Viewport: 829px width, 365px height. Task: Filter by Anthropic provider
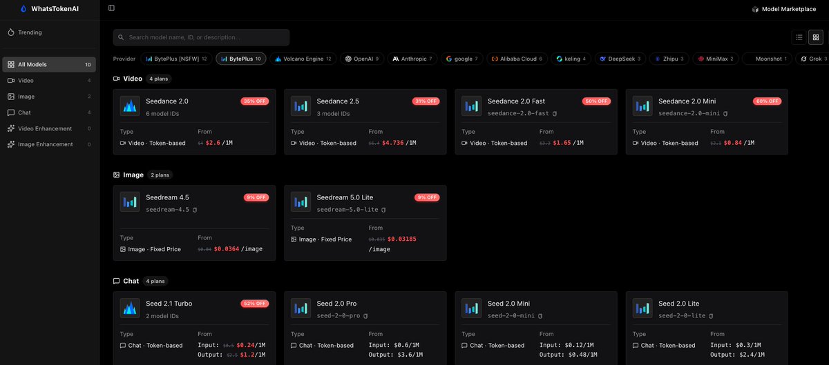point(412,59)
